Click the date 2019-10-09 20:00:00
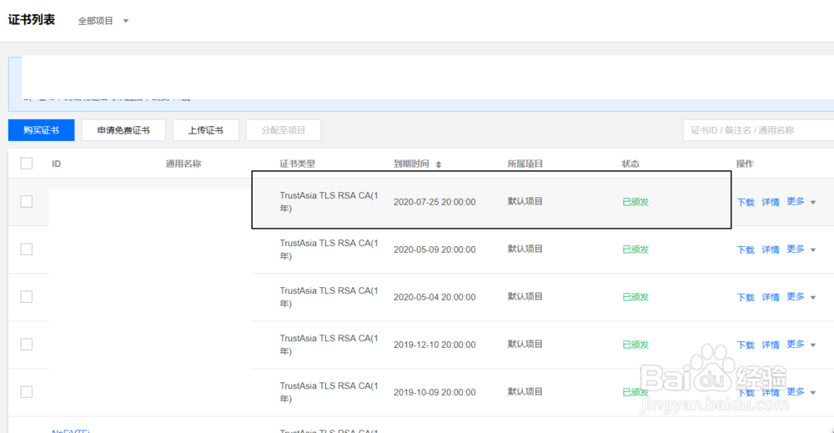This screenshot has width=834, height=433. point(435,393)
